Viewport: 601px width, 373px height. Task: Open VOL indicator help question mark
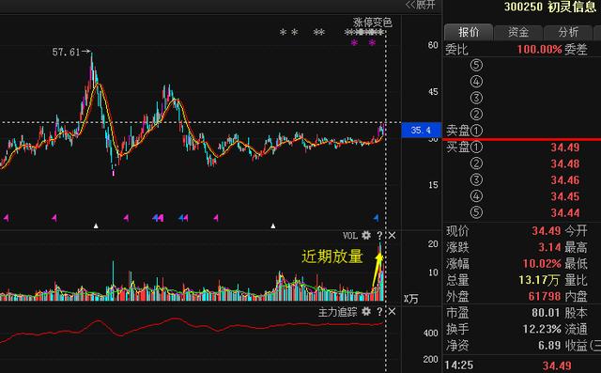379,236
